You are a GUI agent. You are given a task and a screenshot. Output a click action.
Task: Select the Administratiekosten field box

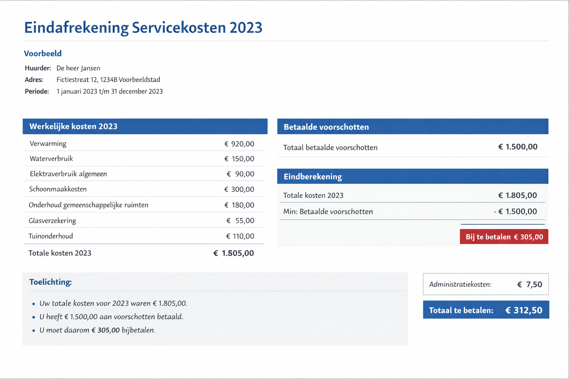point(486,284)
